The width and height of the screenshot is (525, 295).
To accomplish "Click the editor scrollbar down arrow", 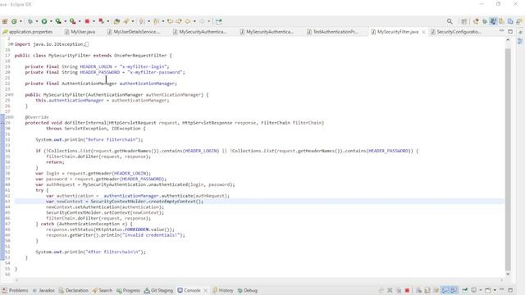I will 508,274.
